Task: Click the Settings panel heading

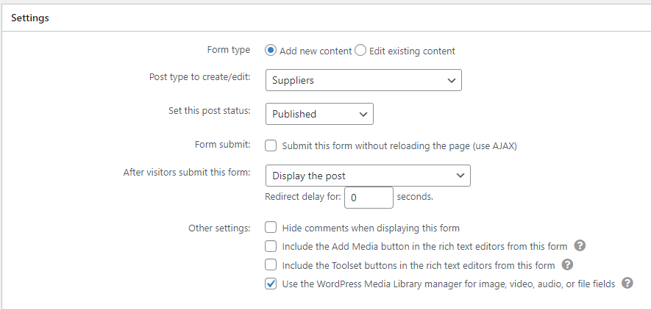Action: (x=30, y=18)
